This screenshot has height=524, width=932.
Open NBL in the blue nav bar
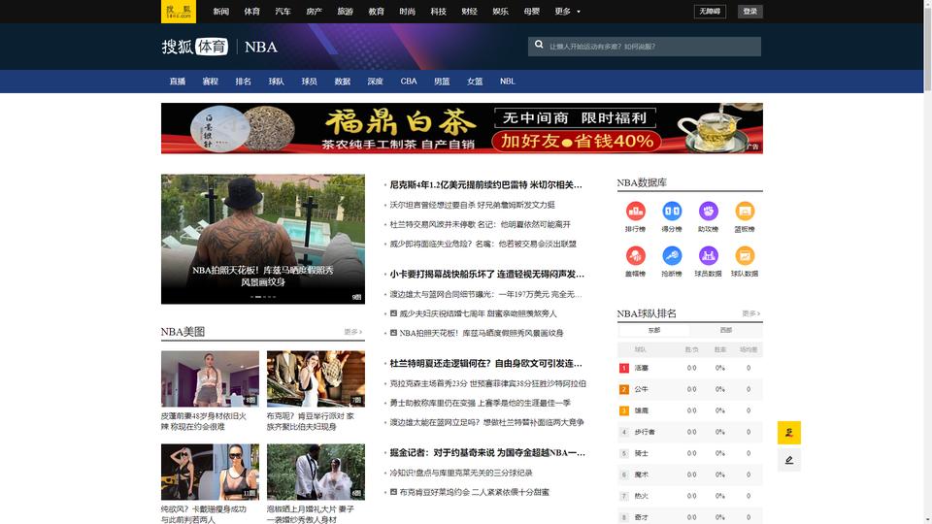tap(507, 82)
